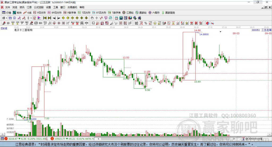Click the colored flag triangle icon
Image resolution: width=272 pixels, height=147 pixels.
39,18
